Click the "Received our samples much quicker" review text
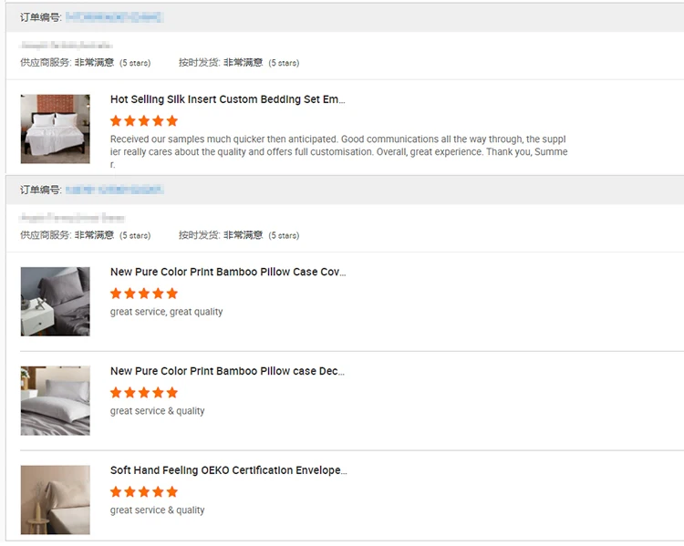Image resolution: width=684 pixels, height=546 pixels. pos(338,151)
